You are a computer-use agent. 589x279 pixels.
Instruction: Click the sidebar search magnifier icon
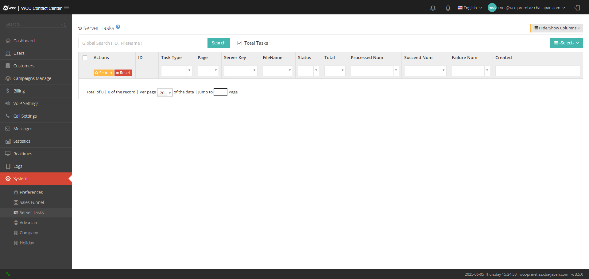(64, 25)
